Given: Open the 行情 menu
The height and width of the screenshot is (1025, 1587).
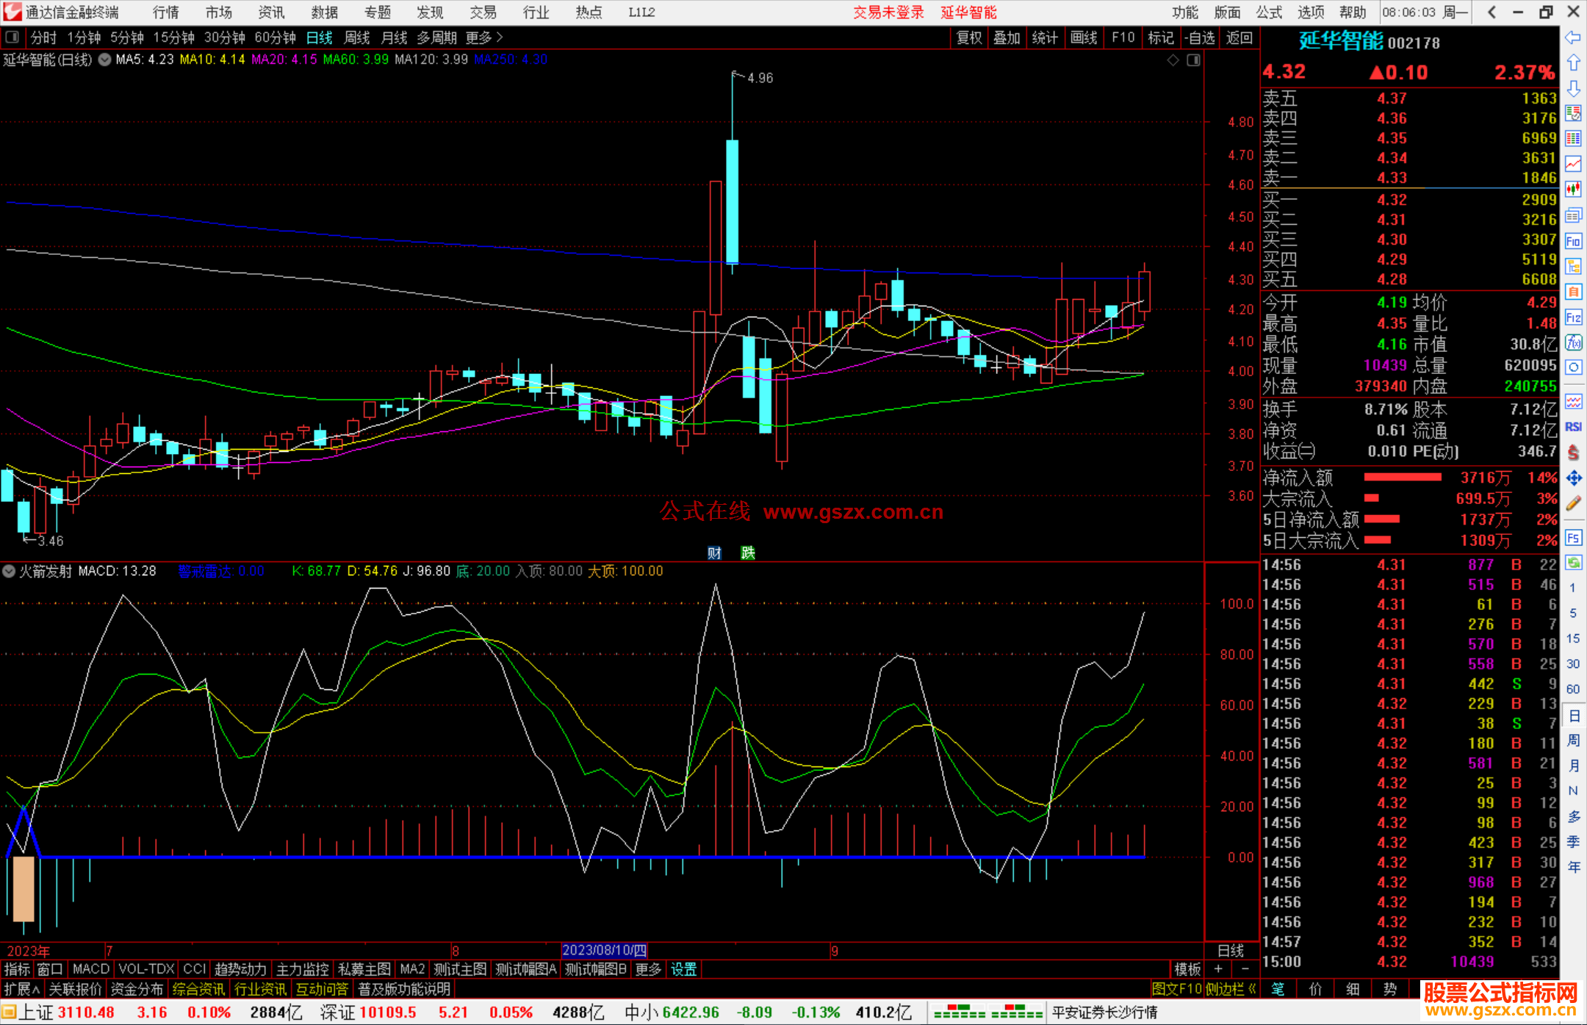Looking at the screenshot, I should (165, 12).
